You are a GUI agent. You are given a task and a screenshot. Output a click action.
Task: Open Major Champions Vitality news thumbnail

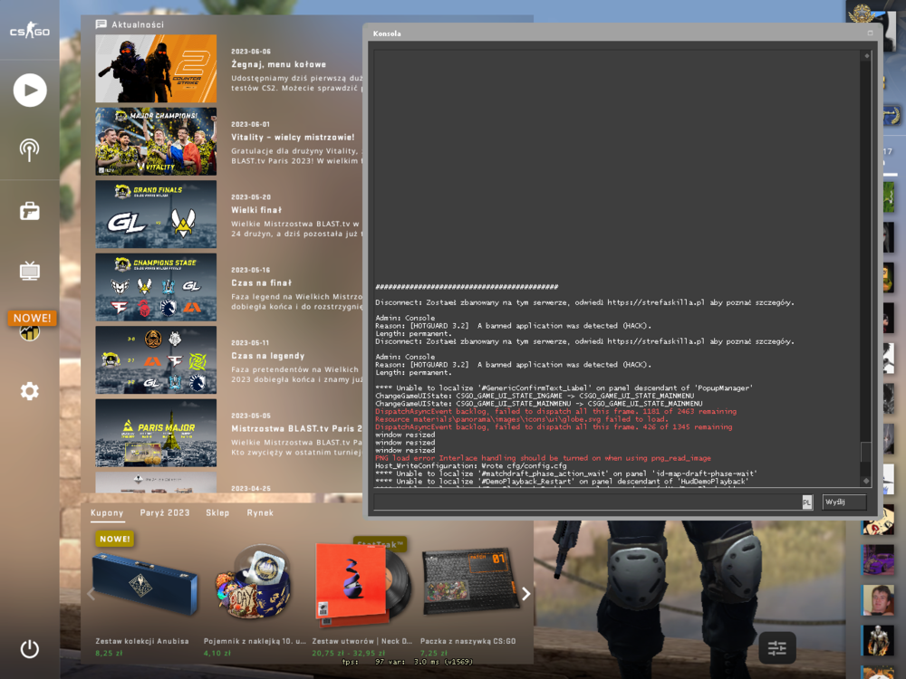pos(156,141)
